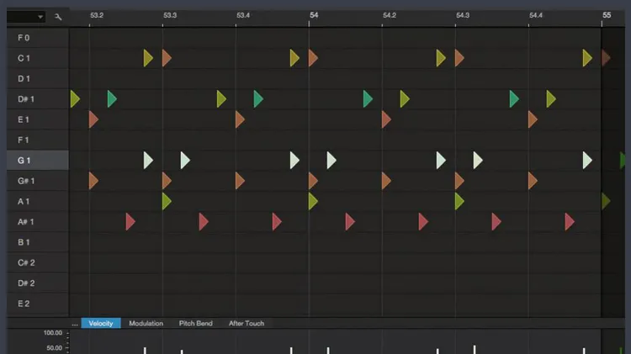Select the F 0 drum row label
Screen dimensions: 631x354
pyautogui.click(x=24, y=38)
